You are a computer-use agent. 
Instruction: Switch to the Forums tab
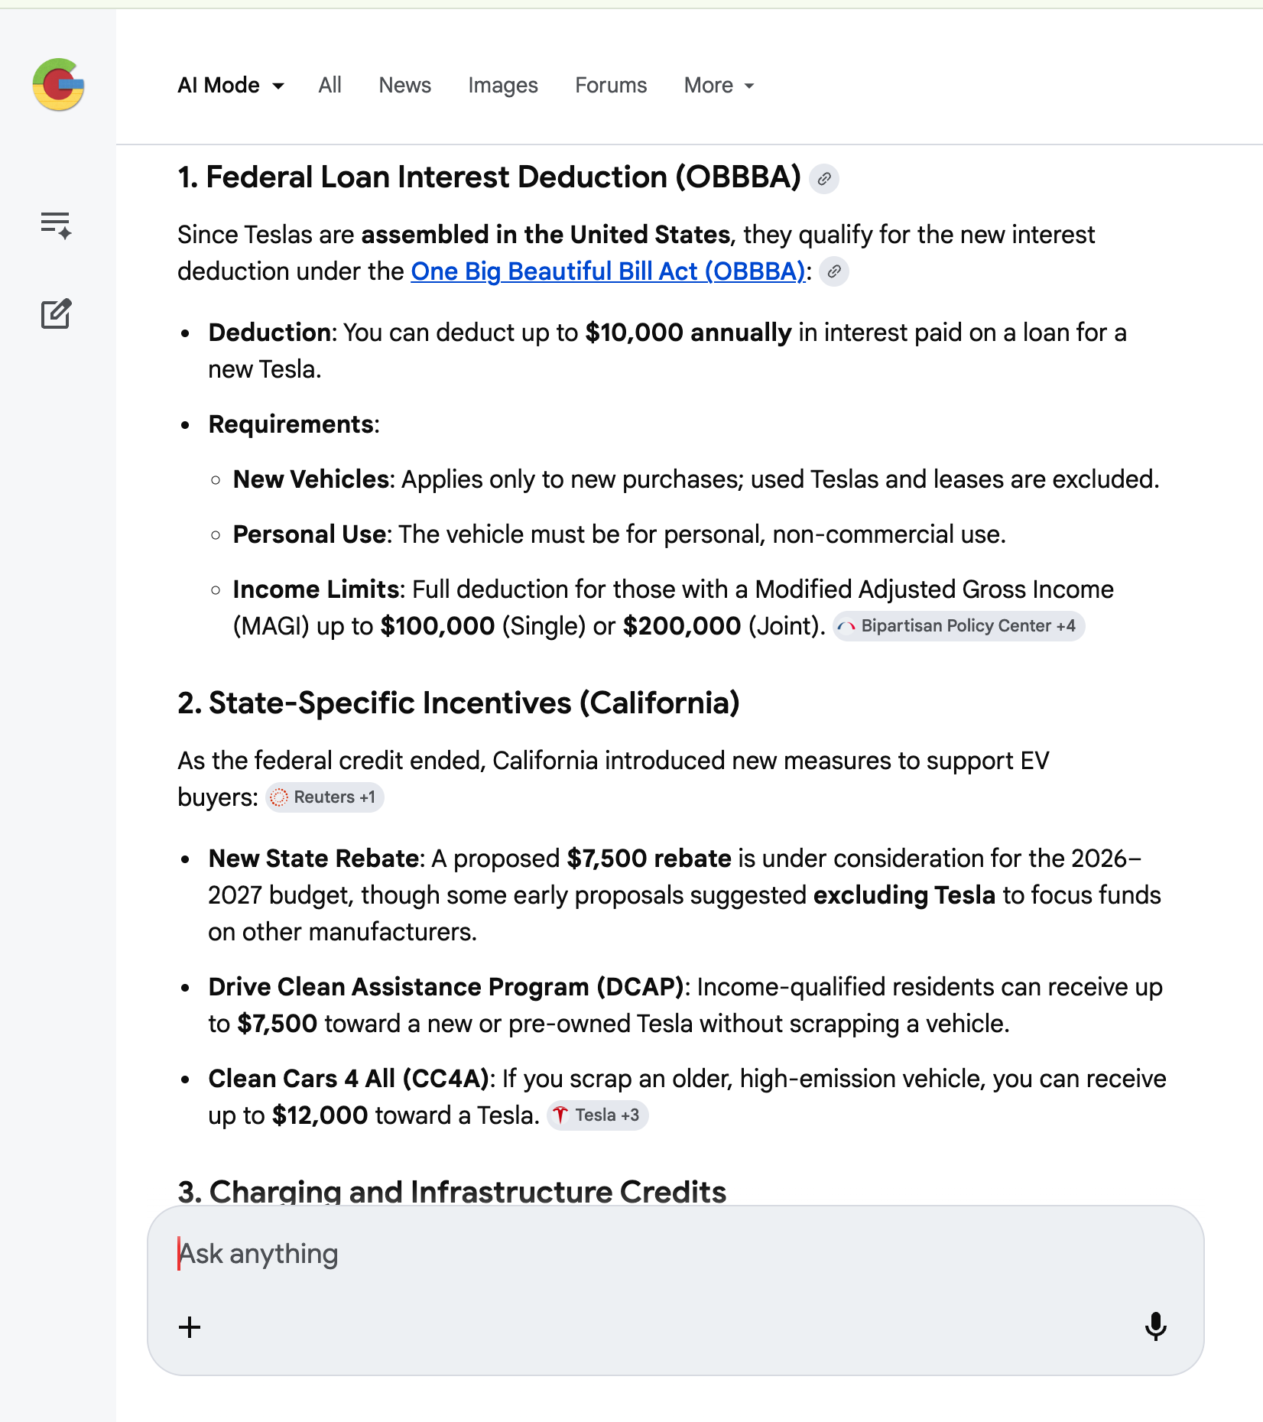point(610,86)
